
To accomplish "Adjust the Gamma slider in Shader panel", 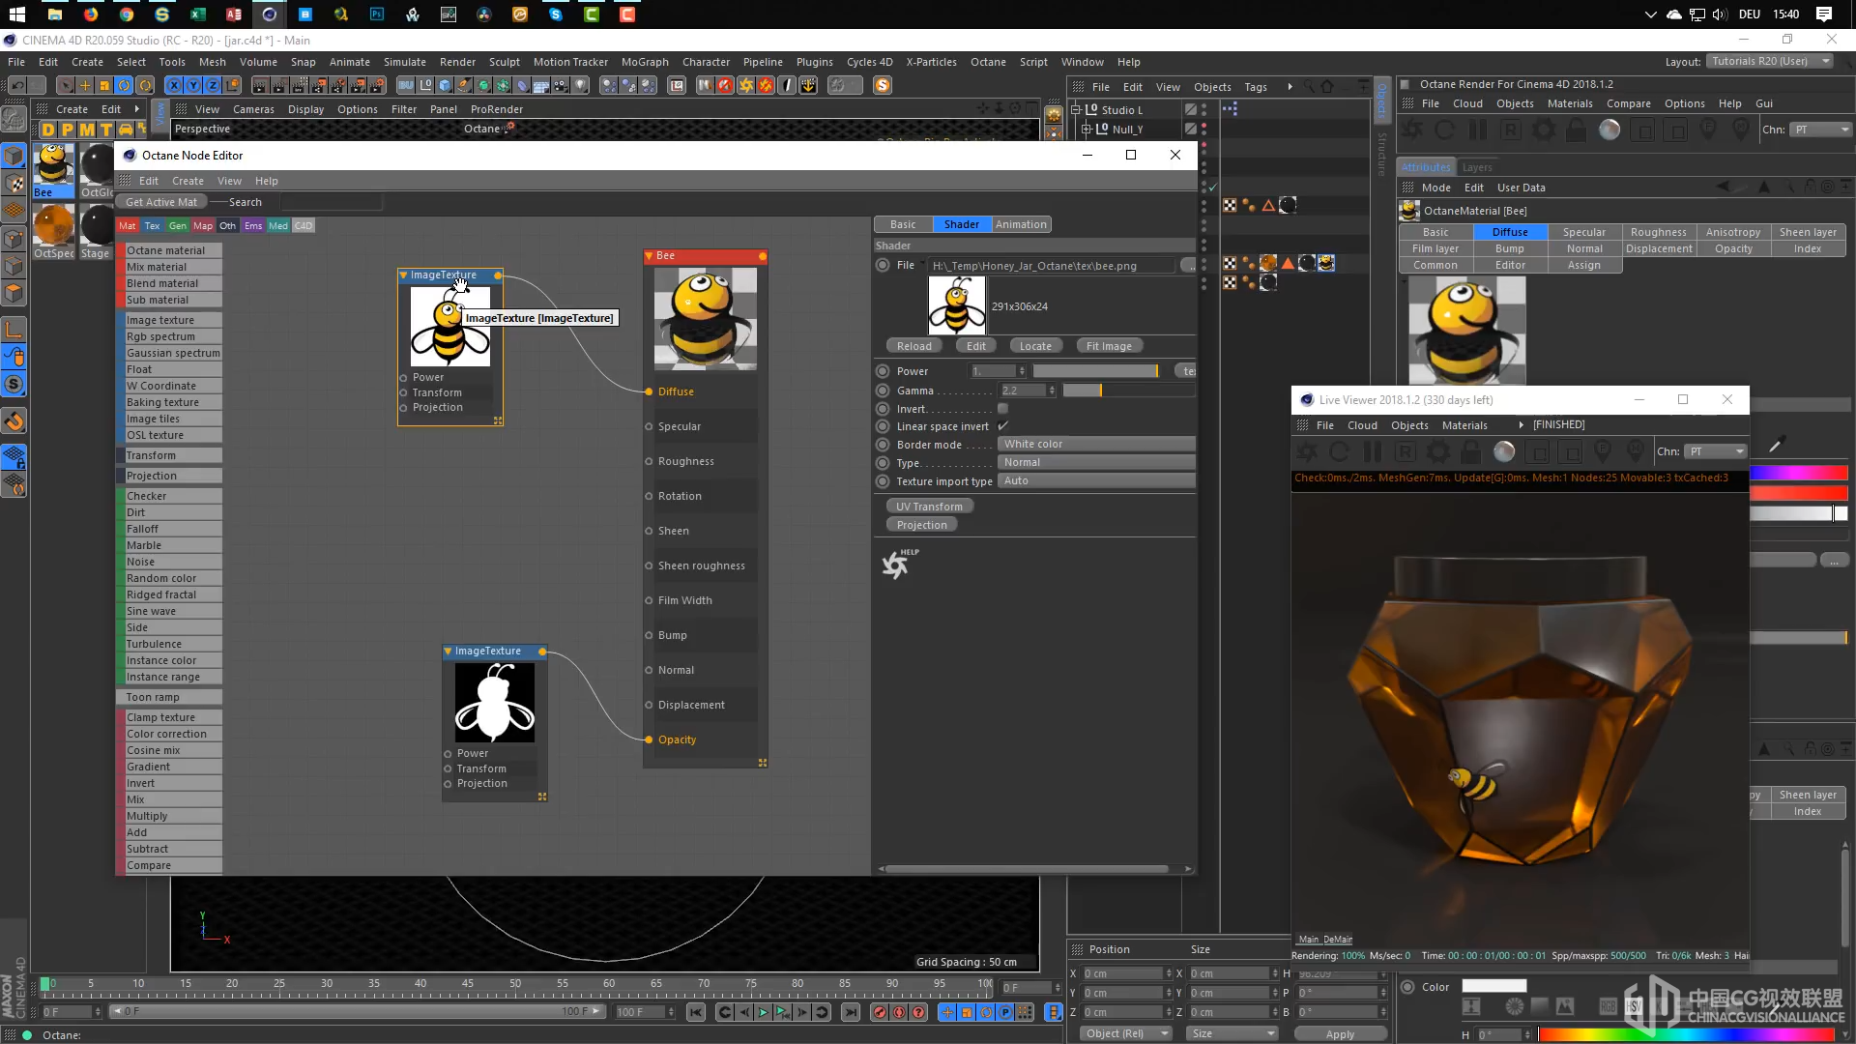I will 1128,391.
